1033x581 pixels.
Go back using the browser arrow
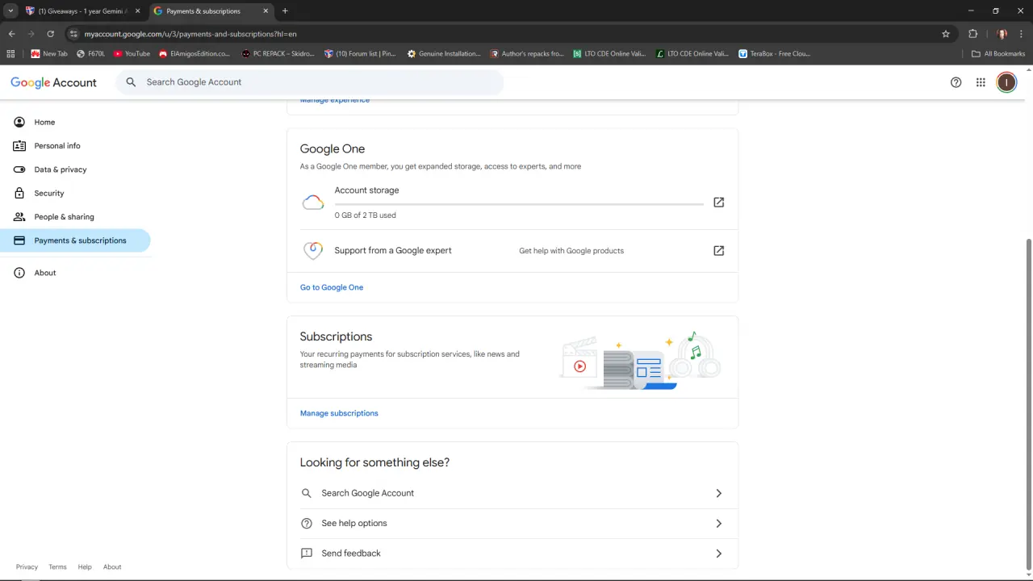[11, 34]
